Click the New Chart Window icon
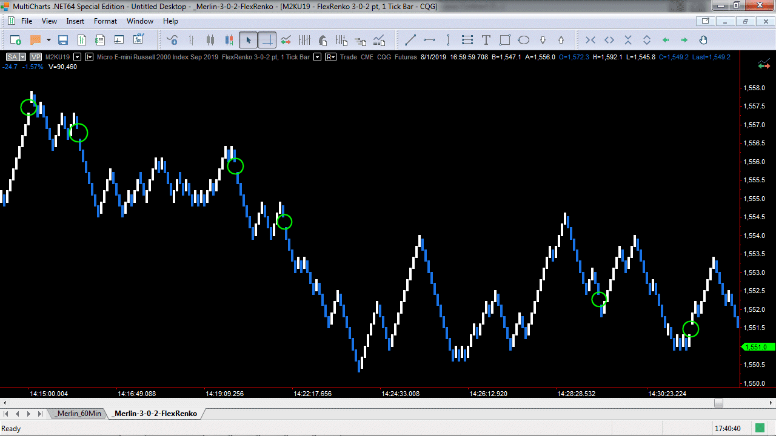 click(16, 40)
